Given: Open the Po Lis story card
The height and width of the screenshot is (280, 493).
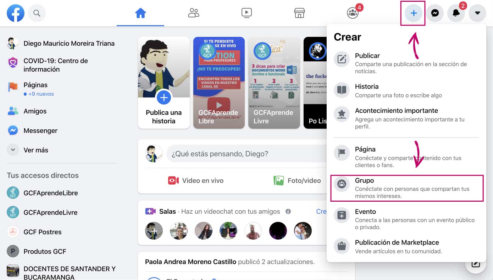Looking at the screenshot, I should pyautogui.click(x=315, y=83).
